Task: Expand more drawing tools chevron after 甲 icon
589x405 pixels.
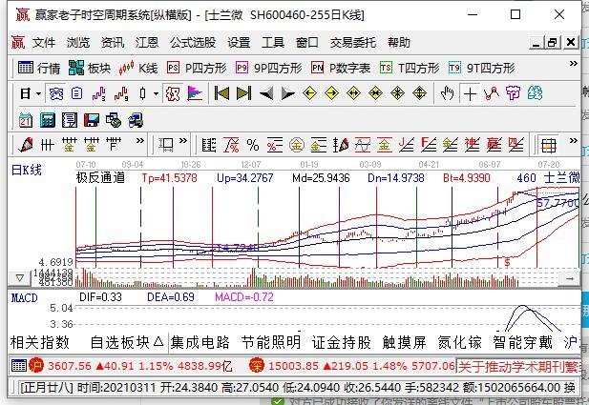Action: pyautogui.click(x=139, y=141)
